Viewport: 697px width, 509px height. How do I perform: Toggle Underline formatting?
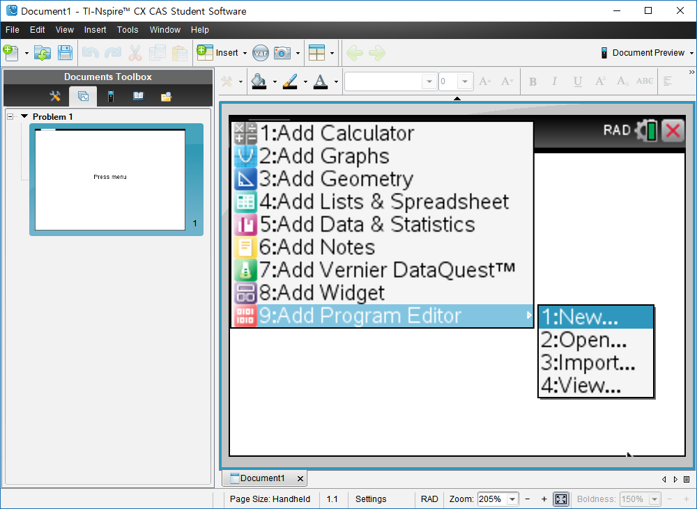tap(577, 81)
